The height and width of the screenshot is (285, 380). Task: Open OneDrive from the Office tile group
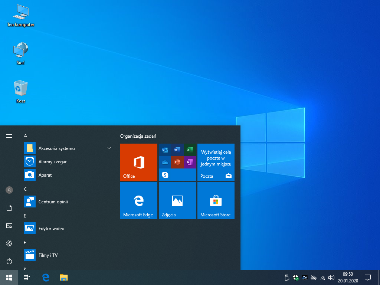pos(165,162)
